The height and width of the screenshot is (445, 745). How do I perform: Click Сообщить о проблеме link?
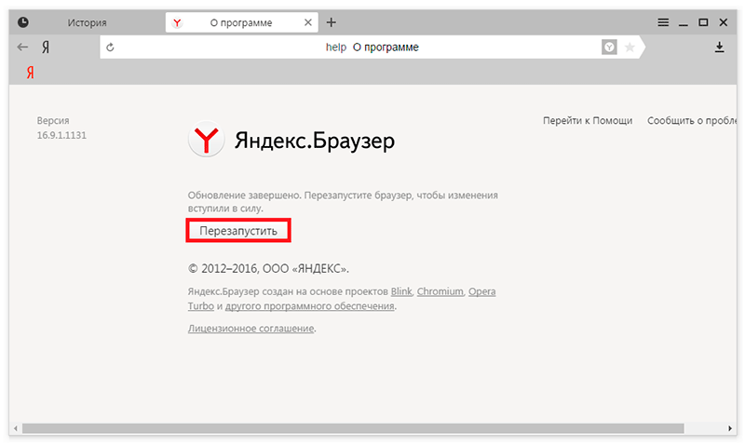point(692,121)
